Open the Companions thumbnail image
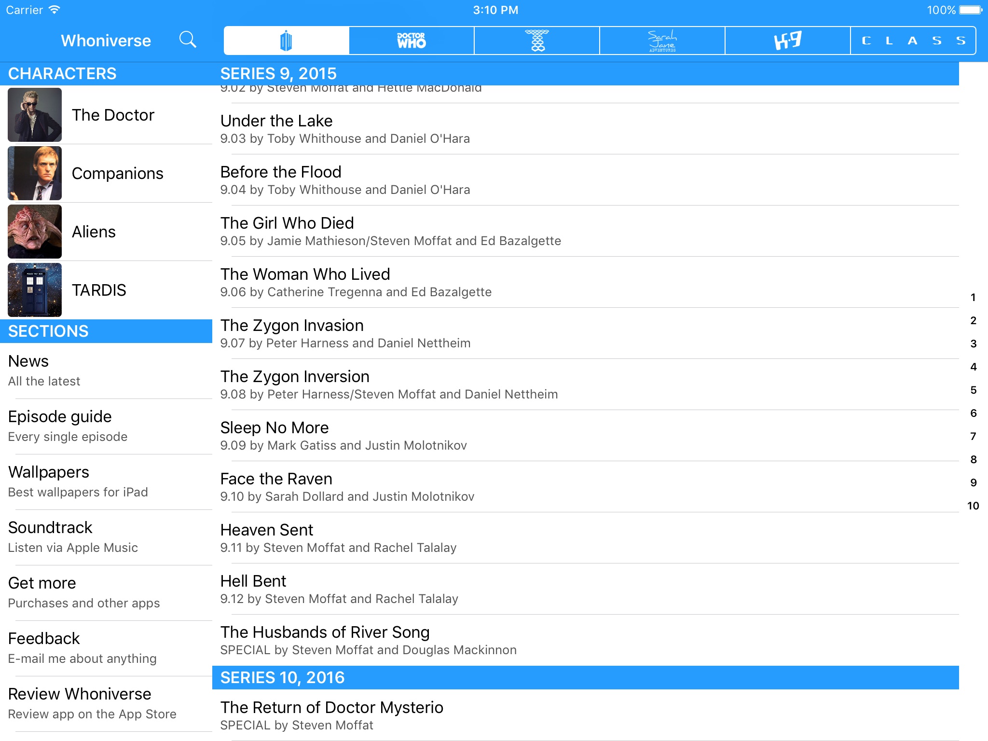The image size is (988, 741). [x=35, y=173]
